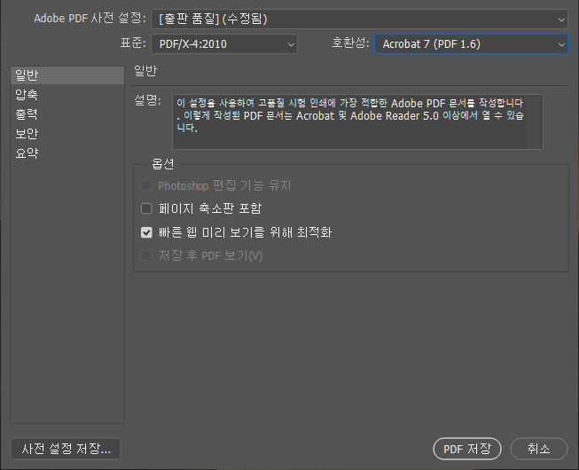Click the PDF 저장 button
579x470 pixels.
pyautogui.click(x=467, y=449)
